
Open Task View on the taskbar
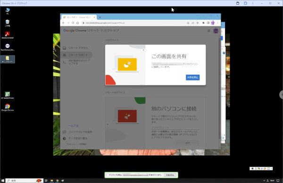[x=46, y=181]
